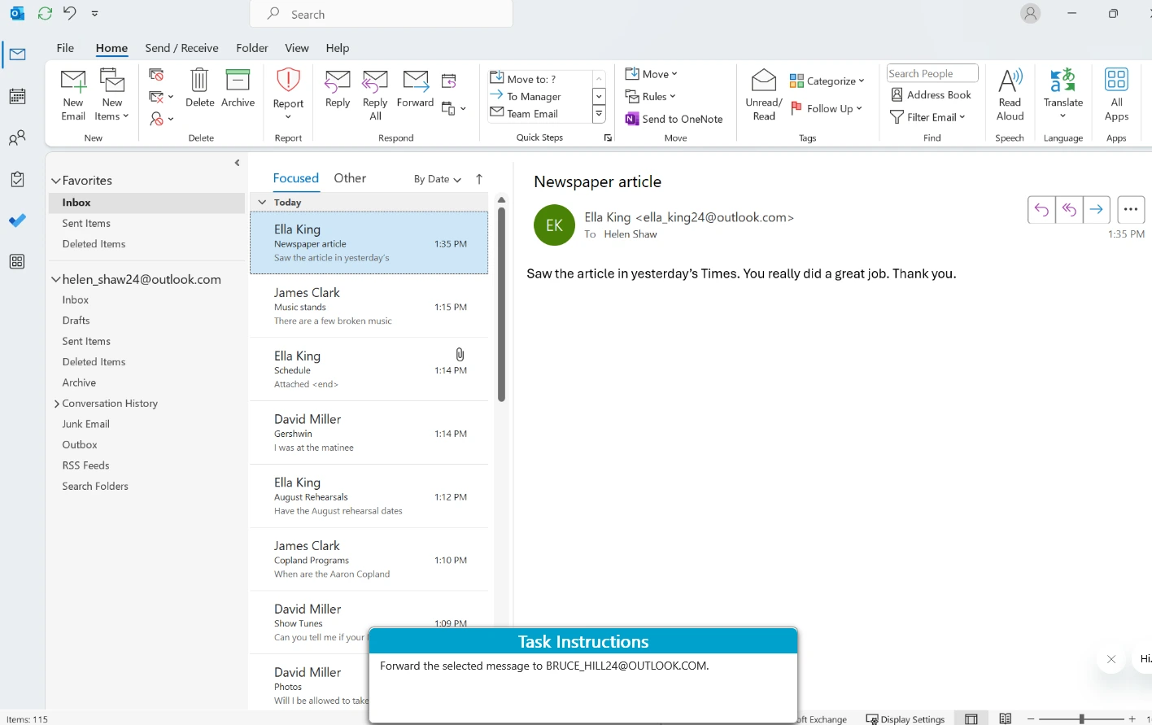
Task: Expand the Conversation History folder
Action: point(56,403)
